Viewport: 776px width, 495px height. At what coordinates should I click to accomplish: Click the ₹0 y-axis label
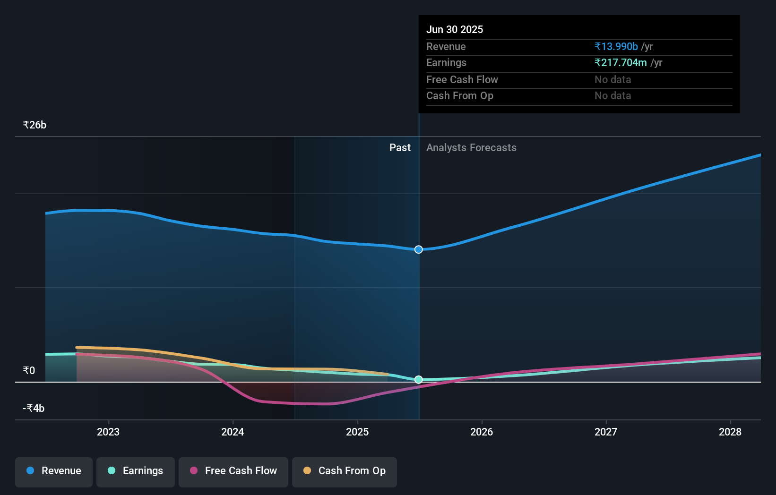pos(29,371)
